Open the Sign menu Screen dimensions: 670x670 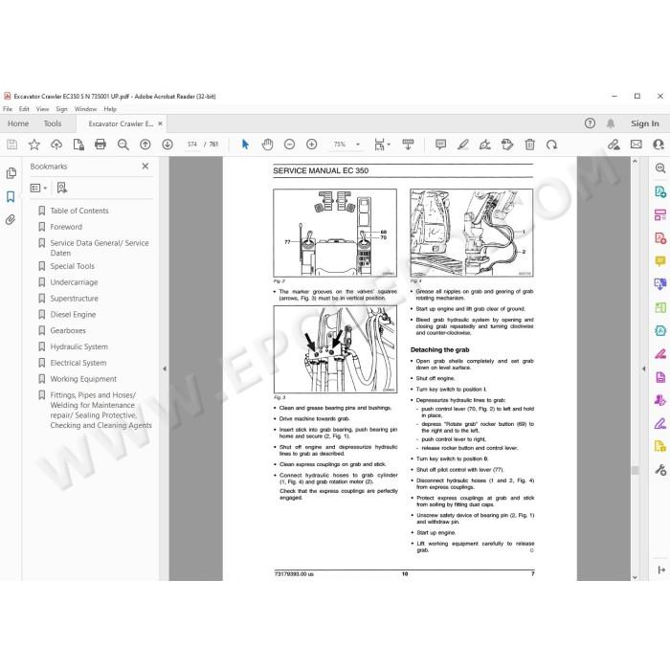tap(61, 109)
